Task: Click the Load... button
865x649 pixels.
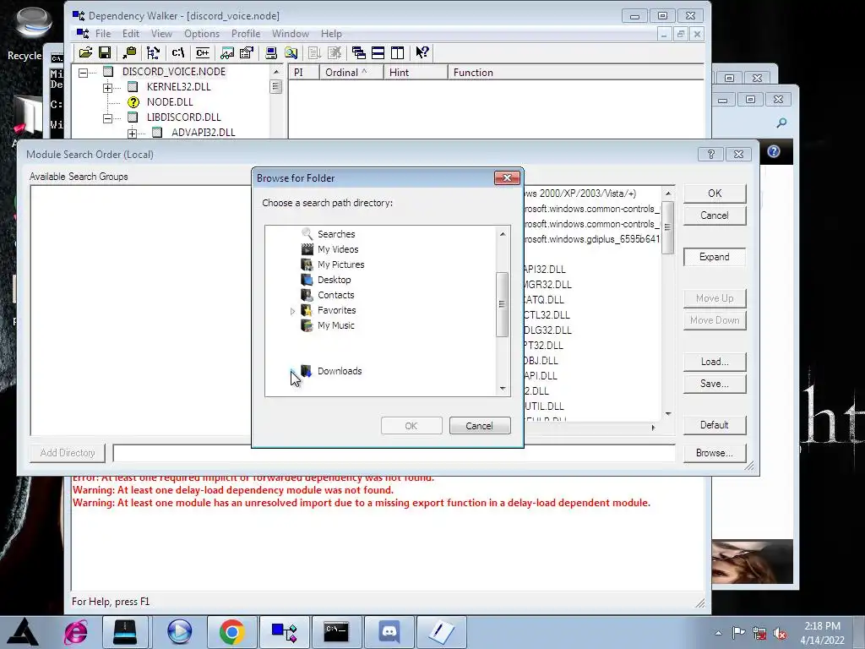Action: (x=715, y=362)
